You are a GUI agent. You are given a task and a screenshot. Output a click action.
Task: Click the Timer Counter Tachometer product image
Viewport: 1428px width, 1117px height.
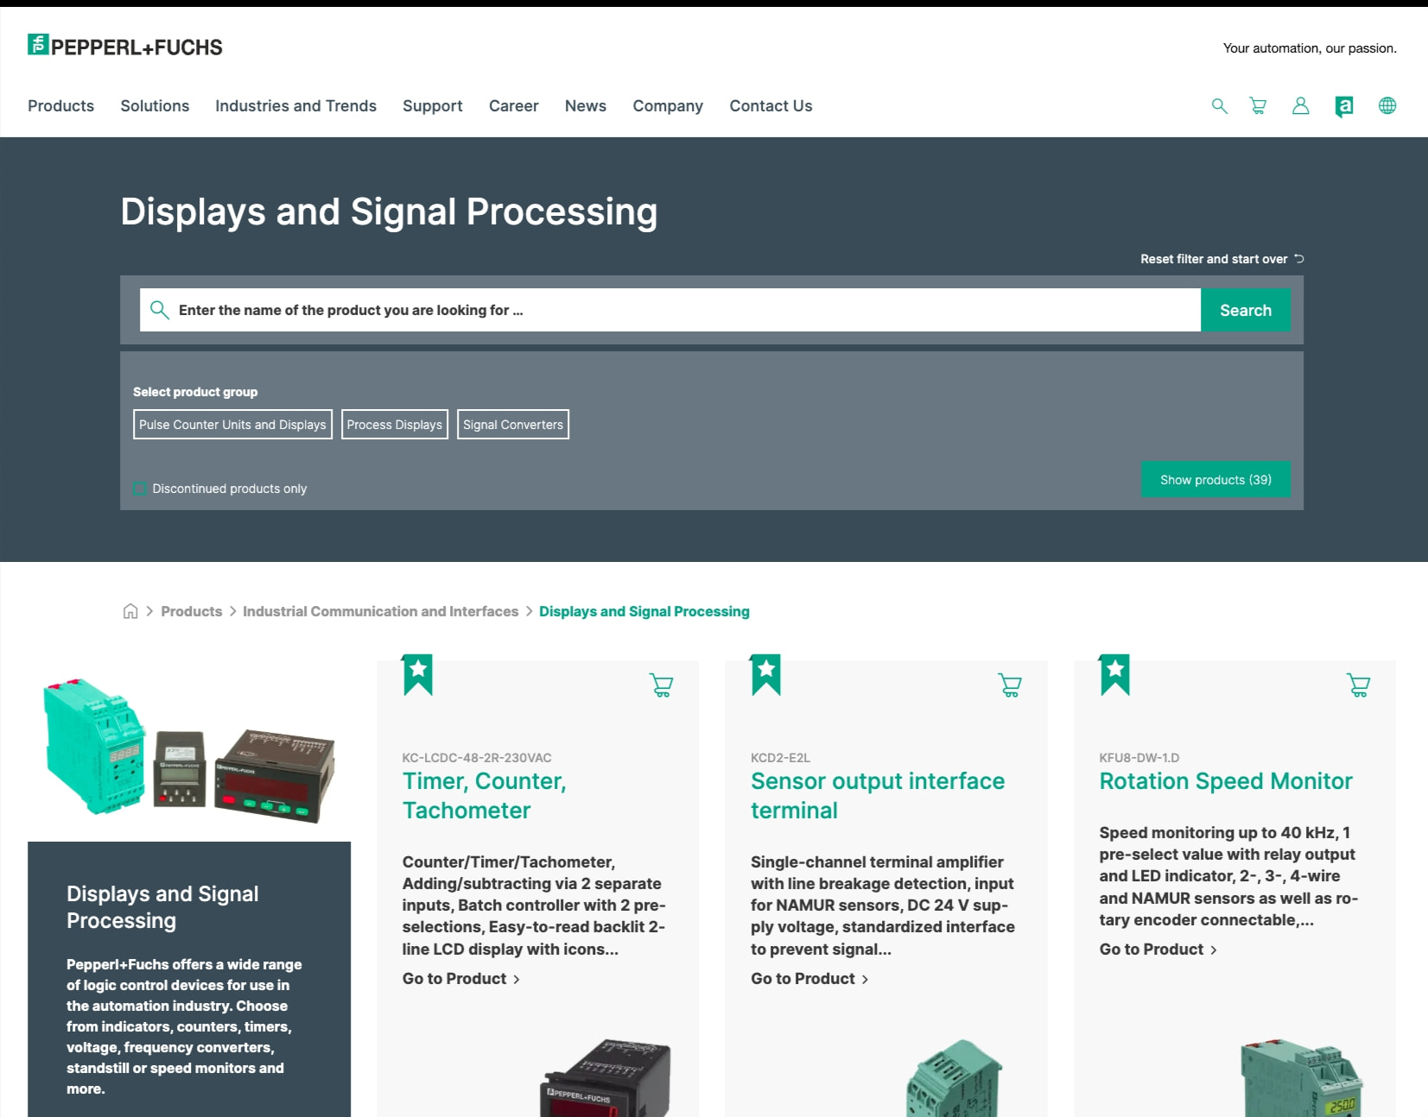[x=606, y=1078]
